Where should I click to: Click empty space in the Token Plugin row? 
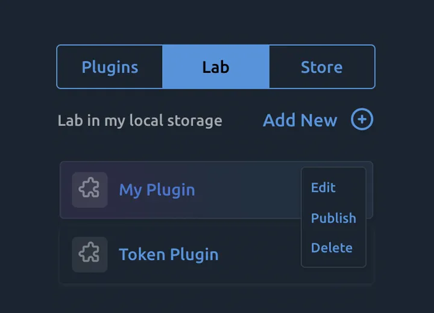(x=259, y=254)
